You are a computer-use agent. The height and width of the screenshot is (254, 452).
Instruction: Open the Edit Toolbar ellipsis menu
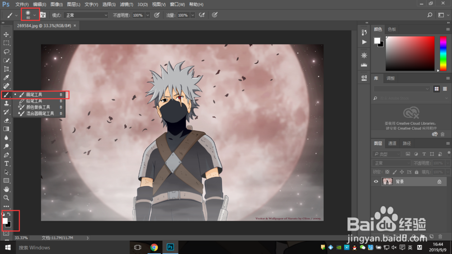[6, 207]
